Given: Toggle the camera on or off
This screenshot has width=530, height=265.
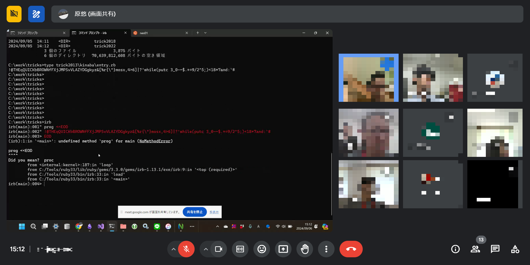Looking at the screenshot, I should coord(219,249).
